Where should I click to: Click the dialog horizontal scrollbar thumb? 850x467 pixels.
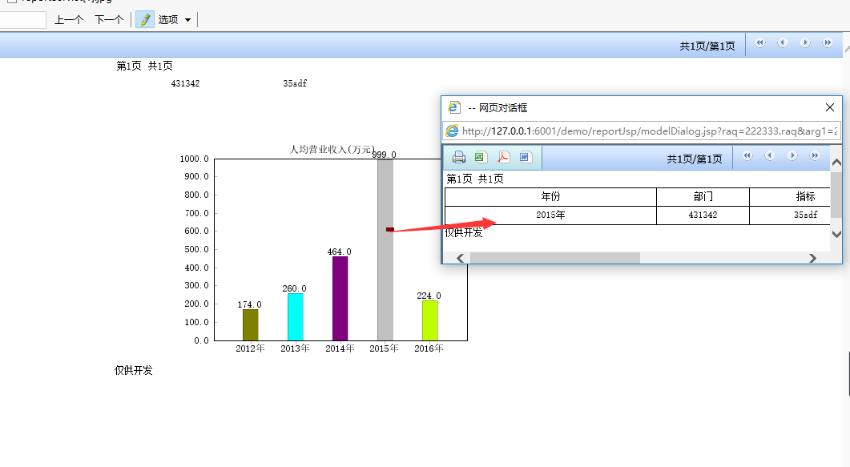tap(555, 258)
